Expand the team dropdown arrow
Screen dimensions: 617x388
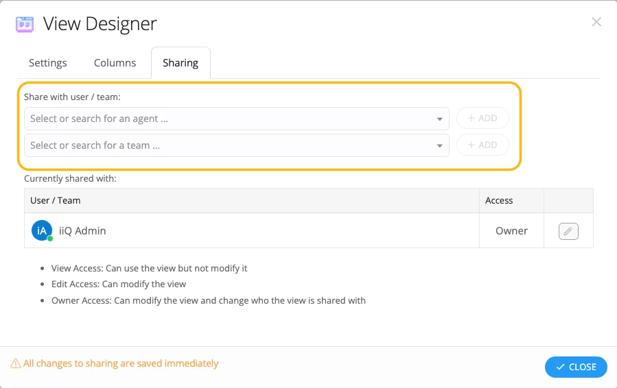[x=439, y=146]
